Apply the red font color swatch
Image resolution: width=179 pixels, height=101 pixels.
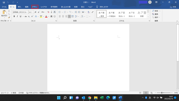[x=46, y=16]
